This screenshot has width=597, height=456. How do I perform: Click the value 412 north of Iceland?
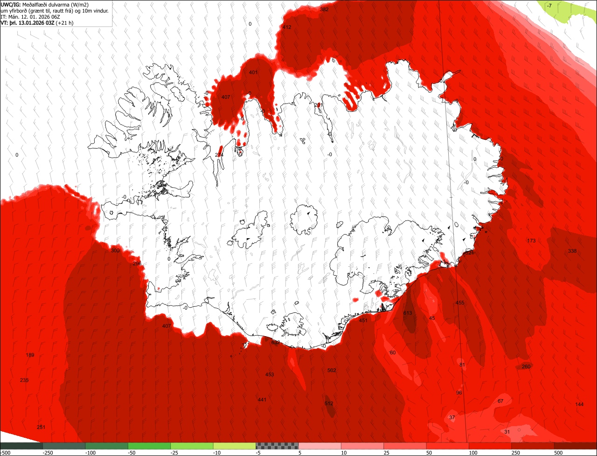pos(287,27)
